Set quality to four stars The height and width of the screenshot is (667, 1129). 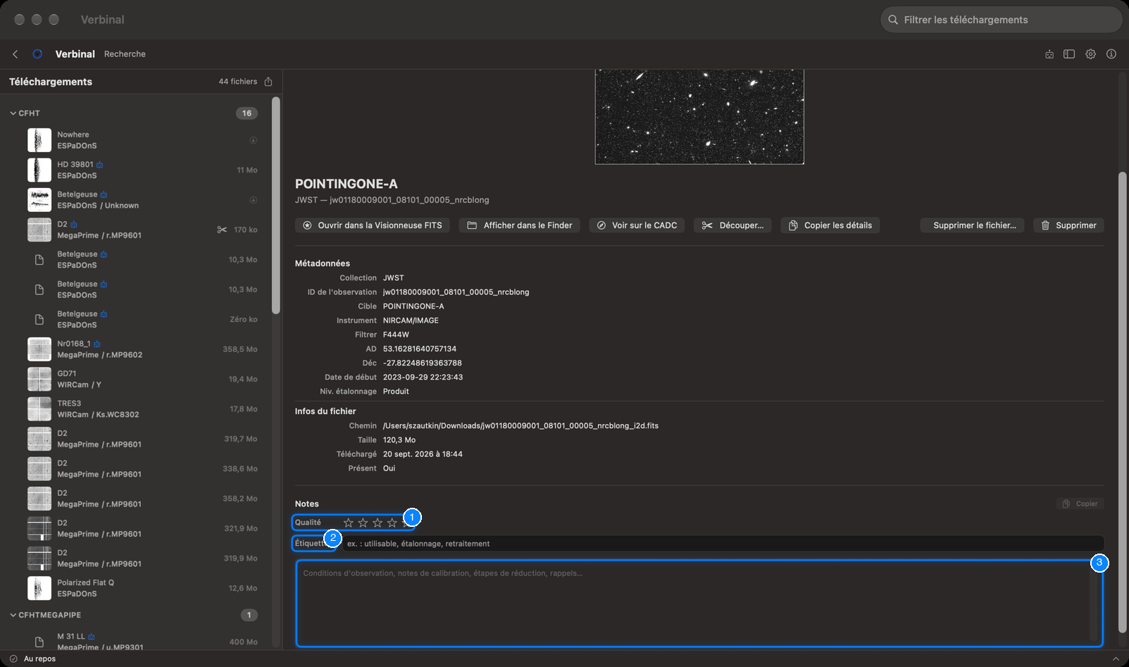[392, 523]
